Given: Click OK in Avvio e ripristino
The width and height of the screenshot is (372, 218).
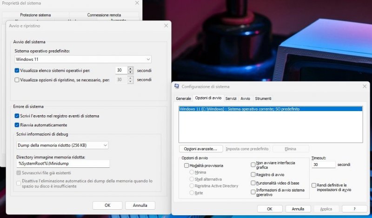Looking at the screenshot, I should [107, 205].
